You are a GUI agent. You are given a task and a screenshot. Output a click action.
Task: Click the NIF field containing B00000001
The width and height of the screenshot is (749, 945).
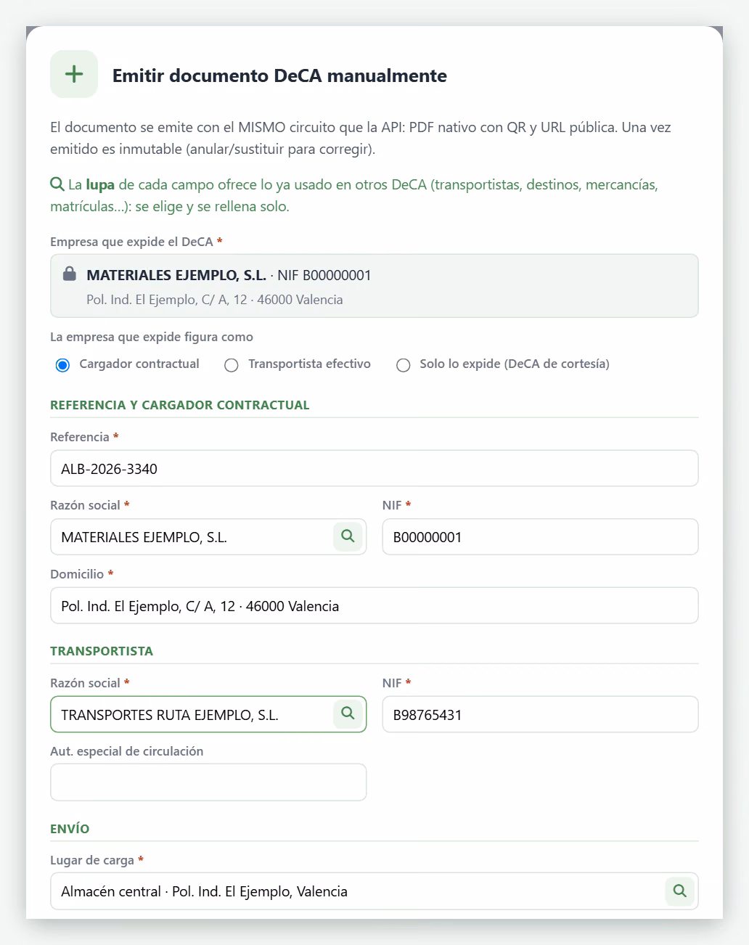540,537
